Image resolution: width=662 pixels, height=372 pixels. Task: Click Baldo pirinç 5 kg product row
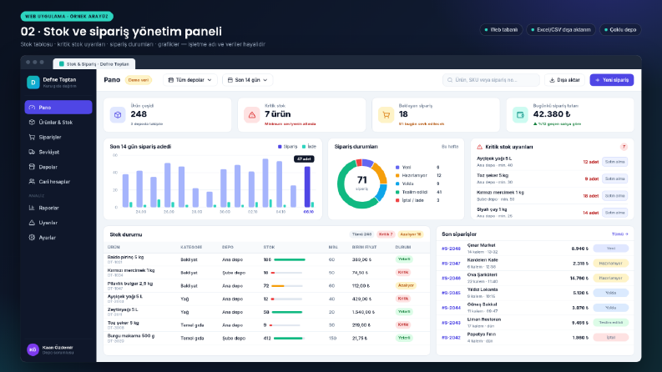266,259
